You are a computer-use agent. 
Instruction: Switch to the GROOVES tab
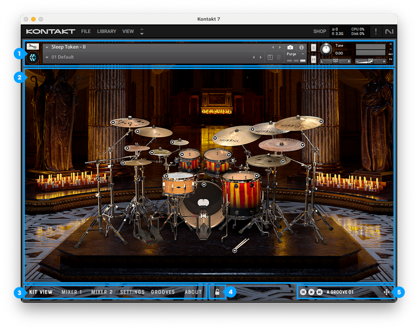163,292
